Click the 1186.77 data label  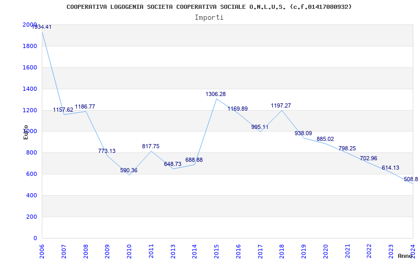[85, 106]
